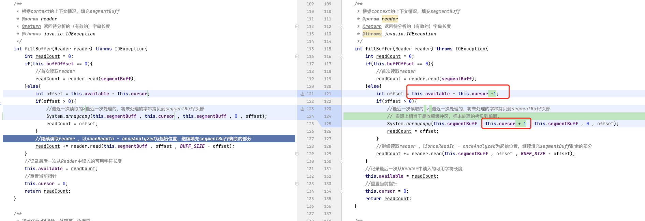Apply the change marker icon at line 123
Image resolution: width=645 pixels, height=221 pixels.
click(302, 109)
